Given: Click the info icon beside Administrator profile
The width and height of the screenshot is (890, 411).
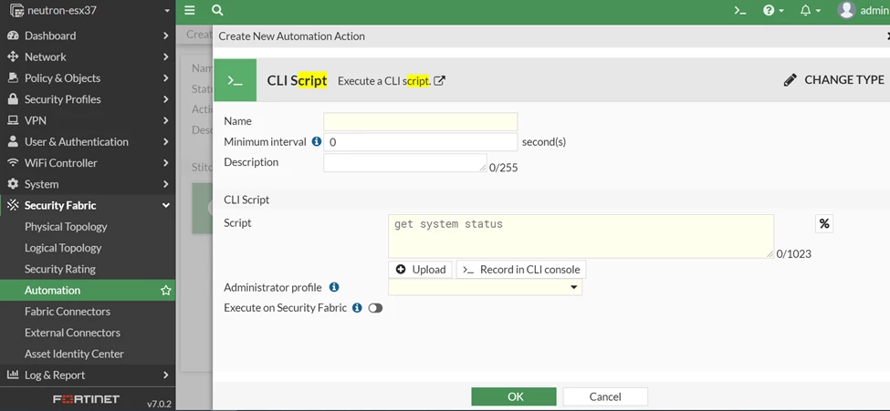Looking at the screenshot, I should [x=334, y=287].
